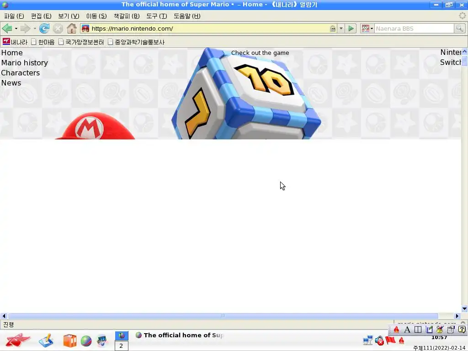Click the green Back arrow button
Image resolution: width=468 pixels, height=351 pixels.
tap(6, 29)
